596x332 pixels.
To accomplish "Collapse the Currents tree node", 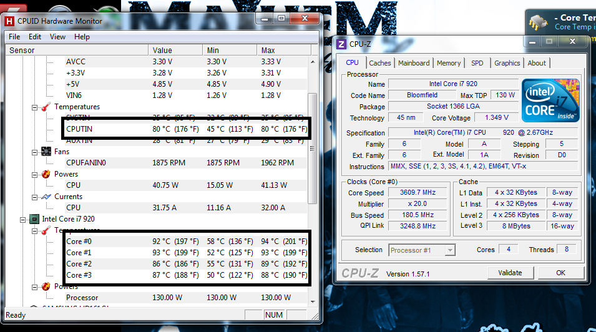I will click(35, 197).
